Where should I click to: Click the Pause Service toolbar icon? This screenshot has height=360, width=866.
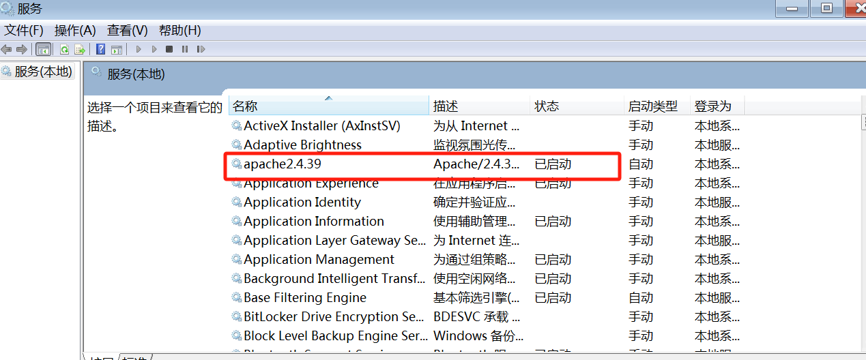tap(184, 49)
